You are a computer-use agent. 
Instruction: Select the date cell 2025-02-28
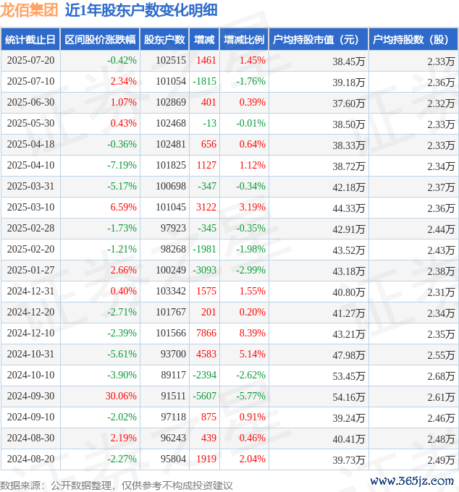(x=30, y=228)
